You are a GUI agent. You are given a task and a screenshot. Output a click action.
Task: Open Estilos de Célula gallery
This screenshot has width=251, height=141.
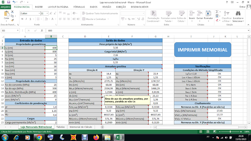pyautogui.click(x=182, y=17)
